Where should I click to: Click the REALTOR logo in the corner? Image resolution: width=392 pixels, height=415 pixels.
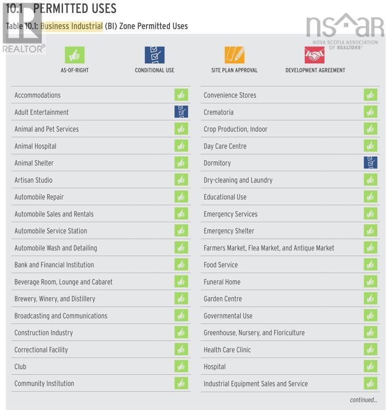pos(24,29)
